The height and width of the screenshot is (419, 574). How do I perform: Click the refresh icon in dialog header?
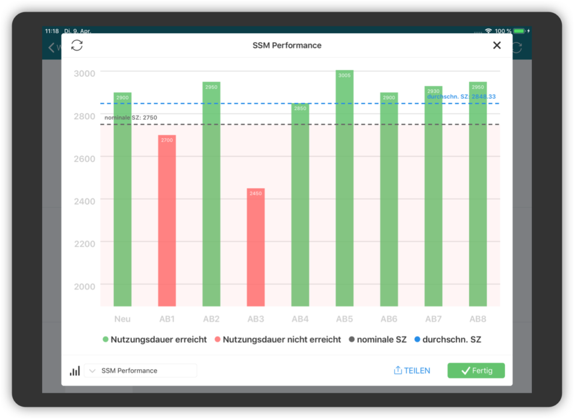click(x=77, y=45)
